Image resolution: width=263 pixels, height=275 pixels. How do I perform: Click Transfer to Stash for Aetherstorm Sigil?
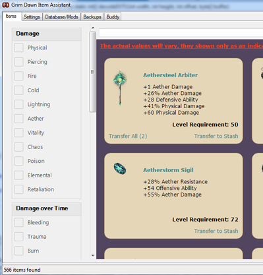point(216,231)
